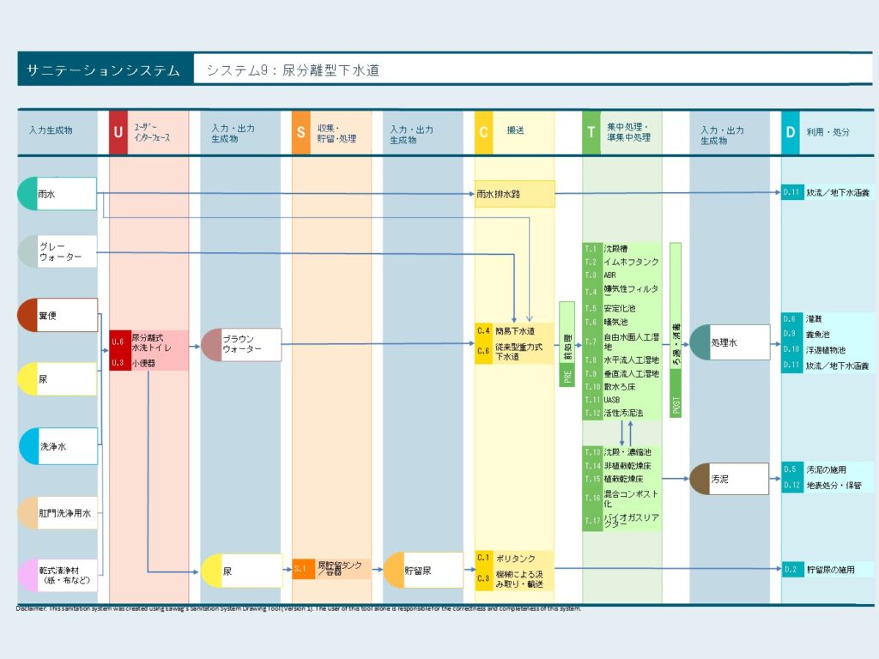Select the システム9 尿分離型下水道 title tab
This screenshot has height=659, width=879.
click(296, 71)
